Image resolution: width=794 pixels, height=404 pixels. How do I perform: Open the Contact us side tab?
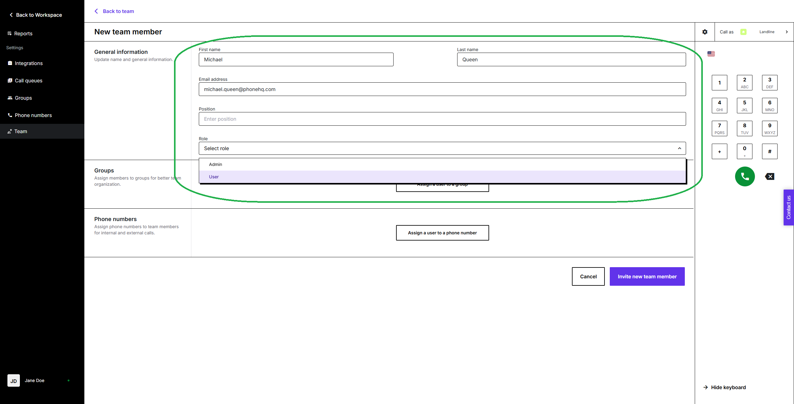tap(788, 207)
